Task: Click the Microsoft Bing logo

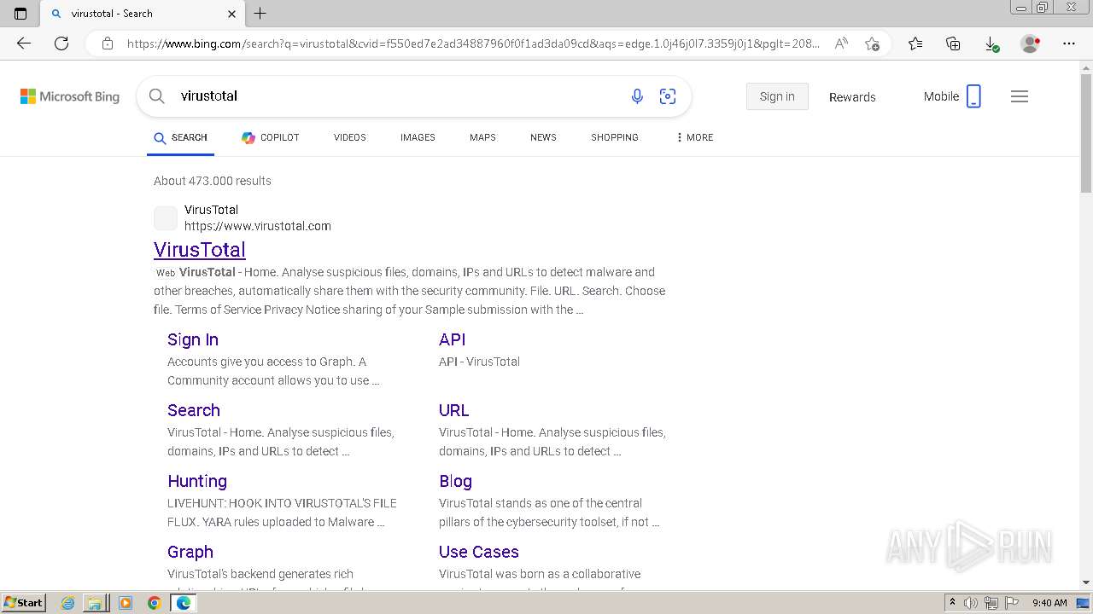Action: [70, 96]
